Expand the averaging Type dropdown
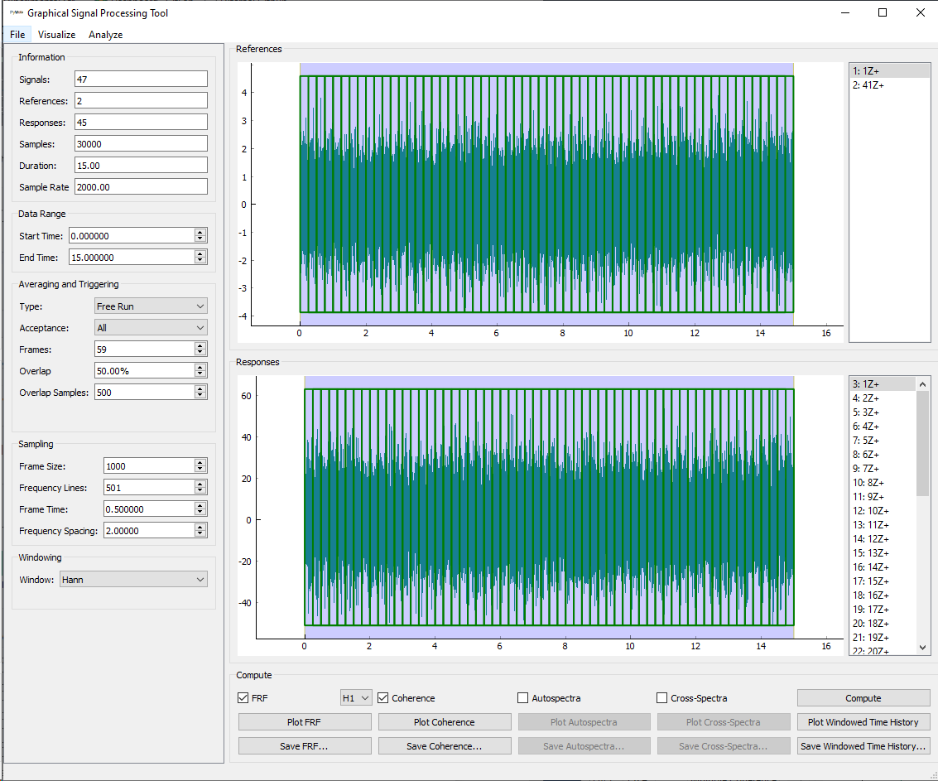Viewport: 938px width, 781px height. pyautogui.click(x=150, y=306)
